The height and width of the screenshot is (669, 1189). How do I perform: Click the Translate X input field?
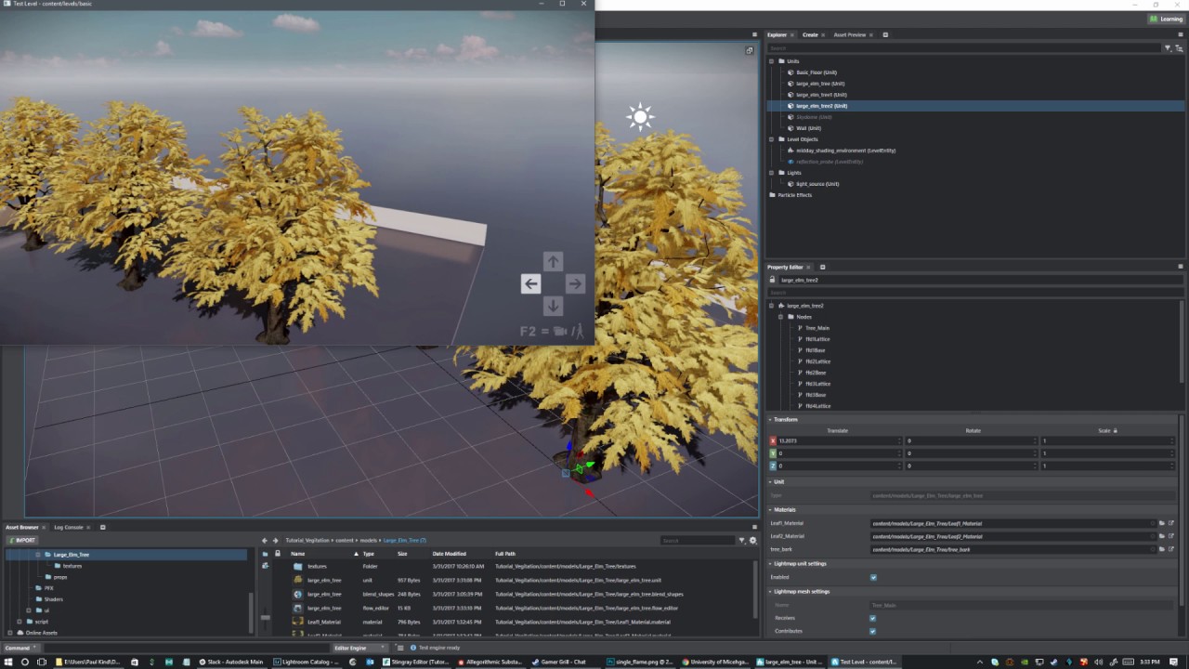839,440
